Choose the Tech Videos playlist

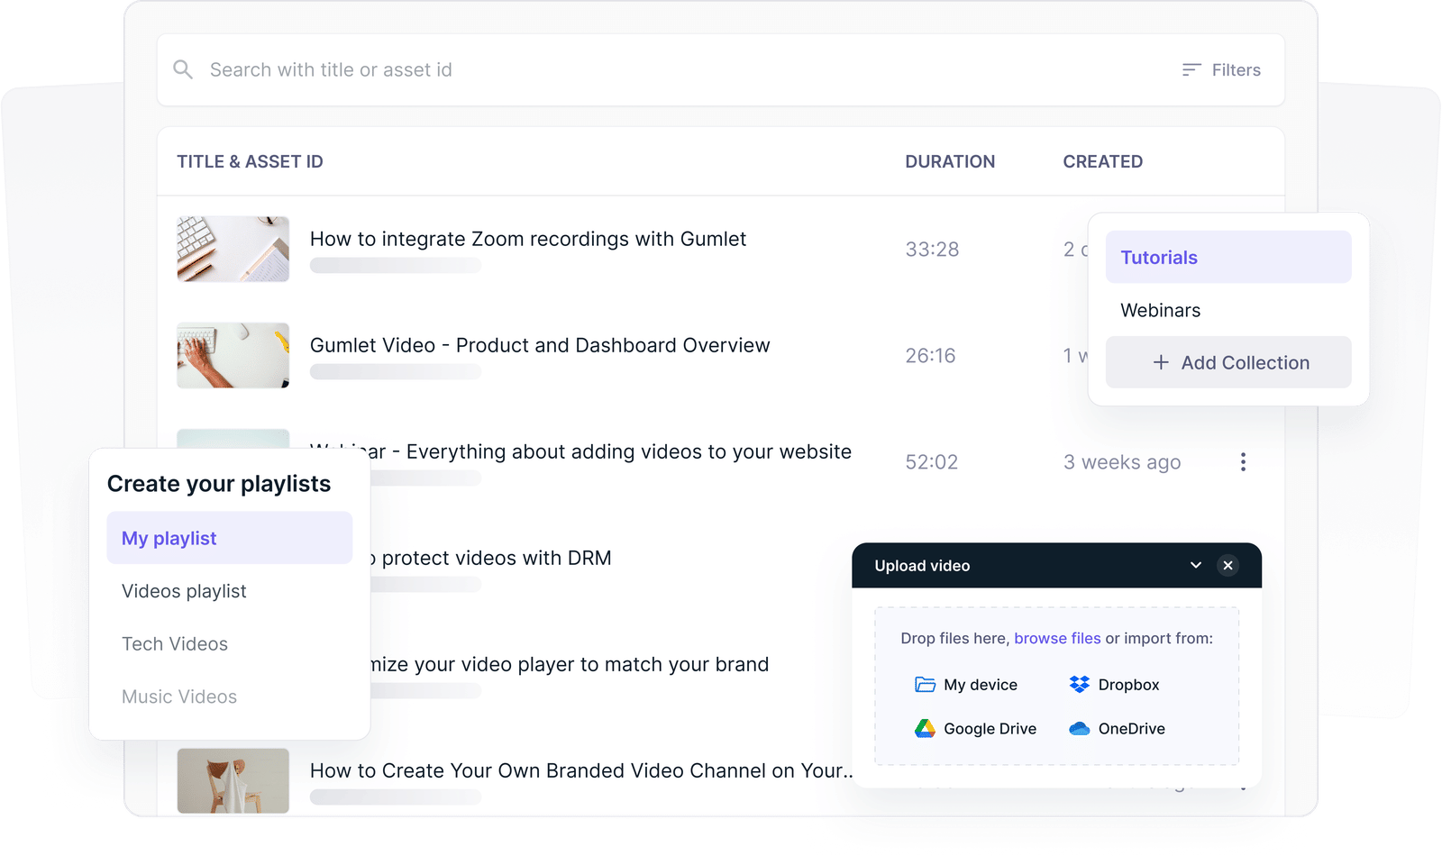174,643
